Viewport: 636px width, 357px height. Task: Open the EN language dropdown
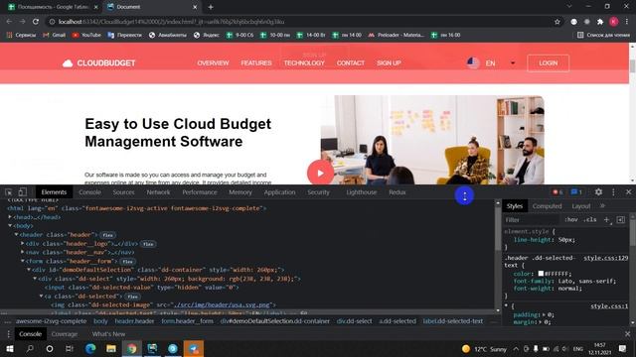491,63
